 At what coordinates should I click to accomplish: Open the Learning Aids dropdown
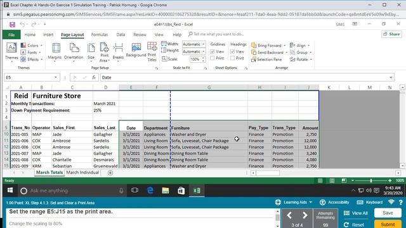point(294,203)
